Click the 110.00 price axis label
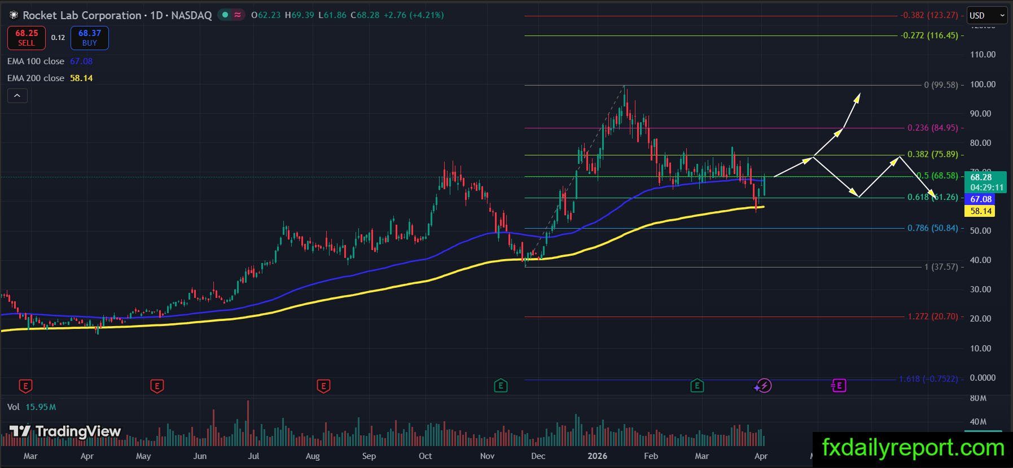 pos(983,55)
